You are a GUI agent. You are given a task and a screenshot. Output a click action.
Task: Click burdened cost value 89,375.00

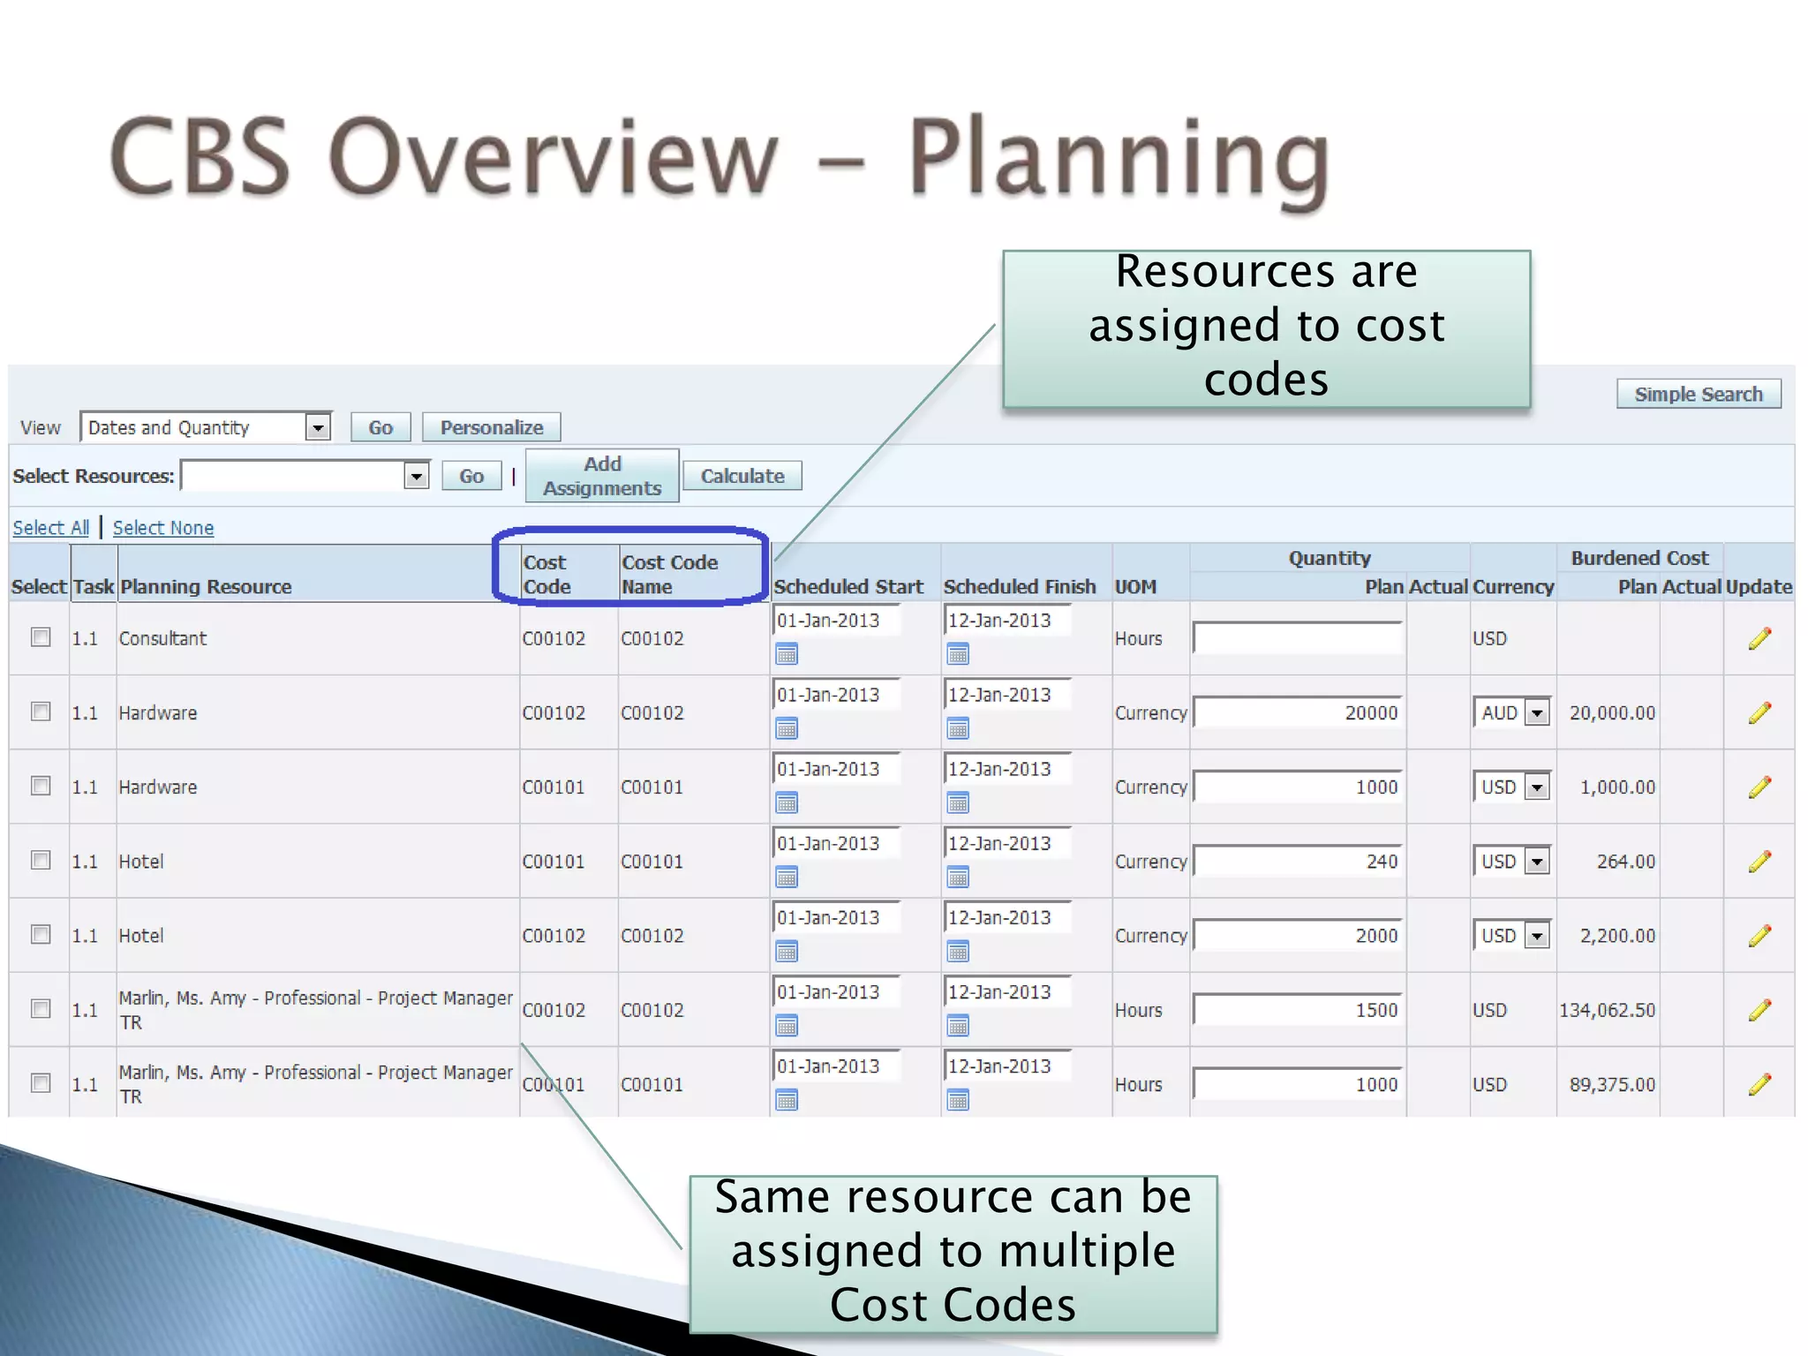pyautogui.click(x=1612, y=1084)
